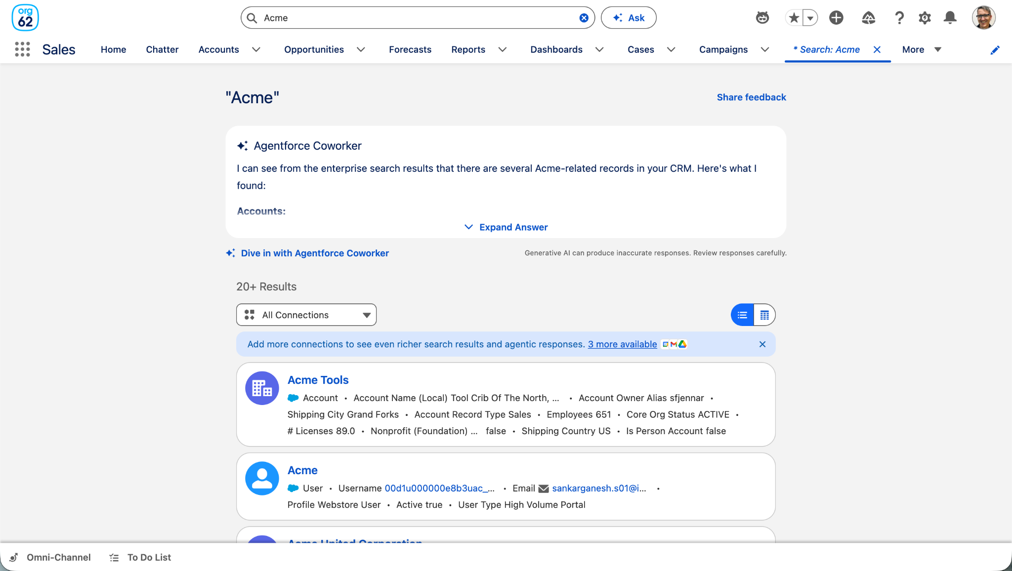The image size is (1012, 571).
Task: Open the More navigation menu
Action: pos(922,49)
